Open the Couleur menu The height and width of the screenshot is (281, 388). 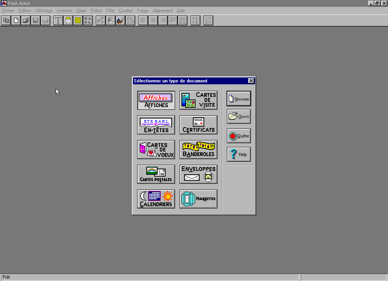tap(126, 11)
